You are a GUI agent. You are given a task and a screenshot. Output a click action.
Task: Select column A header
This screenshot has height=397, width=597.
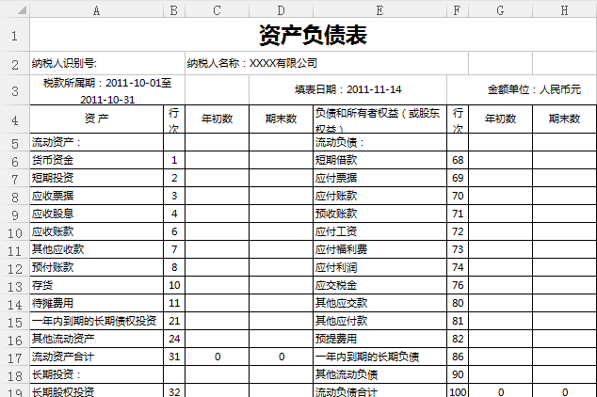coord(96,9)
